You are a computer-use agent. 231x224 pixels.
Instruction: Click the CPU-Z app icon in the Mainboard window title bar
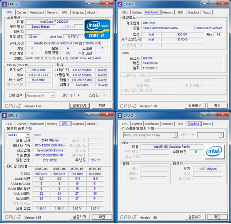(x=120, y=4)
